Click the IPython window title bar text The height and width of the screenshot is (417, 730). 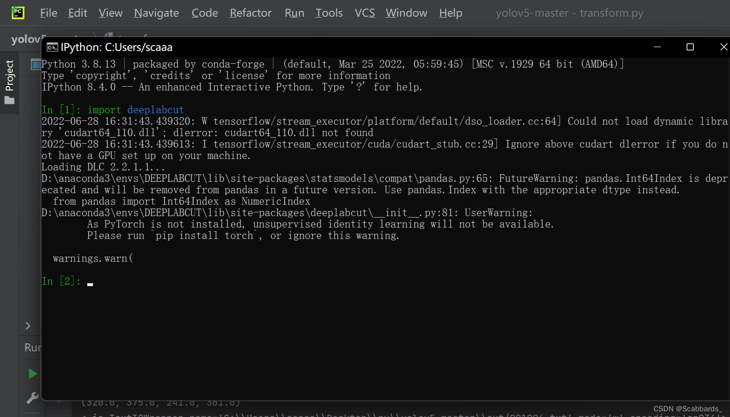pos(116,47)
